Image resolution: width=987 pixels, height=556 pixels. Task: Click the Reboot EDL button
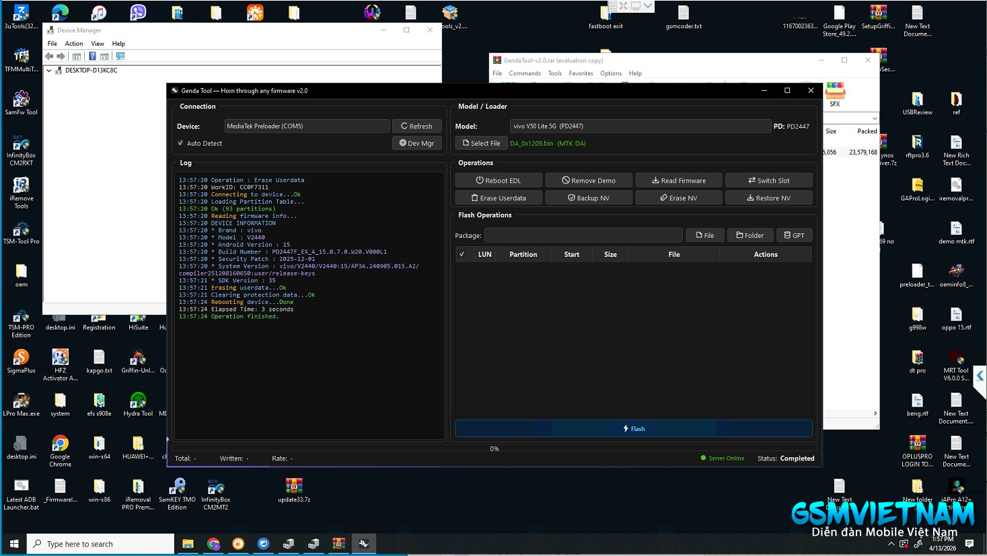[499, 180]
